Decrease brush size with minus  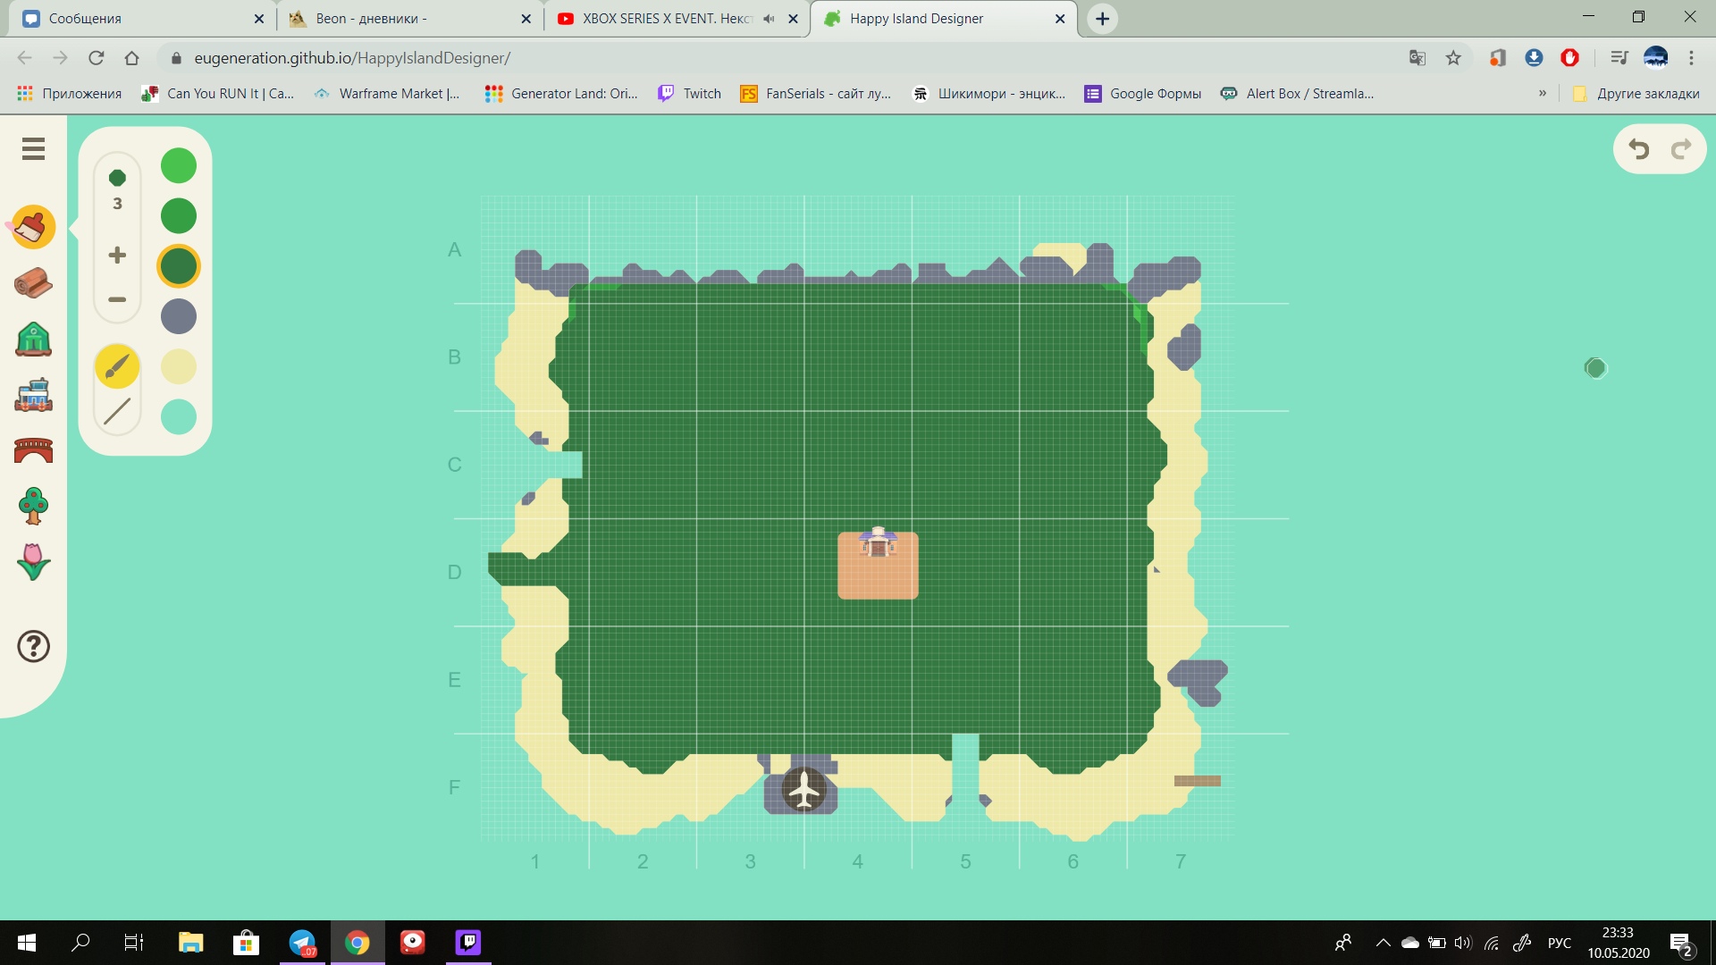(117, 299)
